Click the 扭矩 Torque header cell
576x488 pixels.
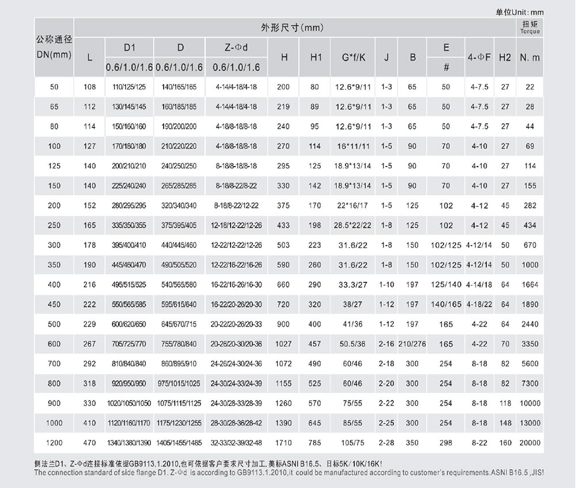[531, 27]
